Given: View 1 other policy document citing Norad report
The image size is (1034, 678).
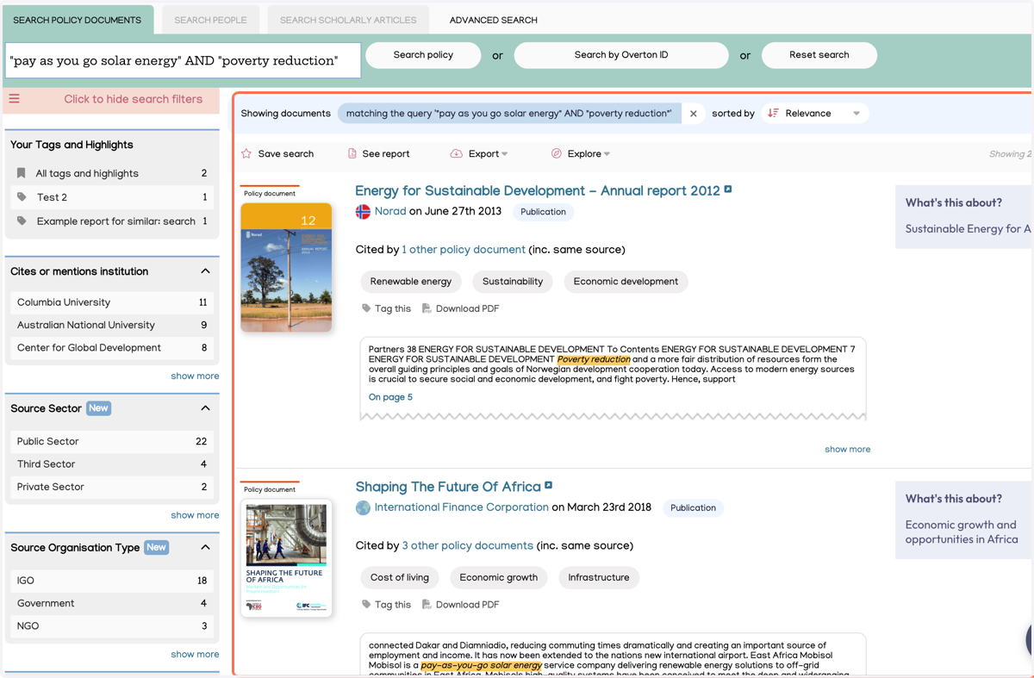Looking at the screenshot, I should click(x=464, y=250).
